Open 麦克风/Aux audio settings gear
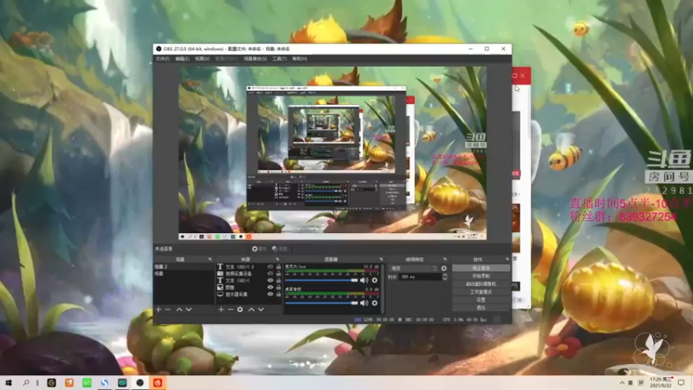Viewport: 693px width, 390px height. [x=374, y=280]
